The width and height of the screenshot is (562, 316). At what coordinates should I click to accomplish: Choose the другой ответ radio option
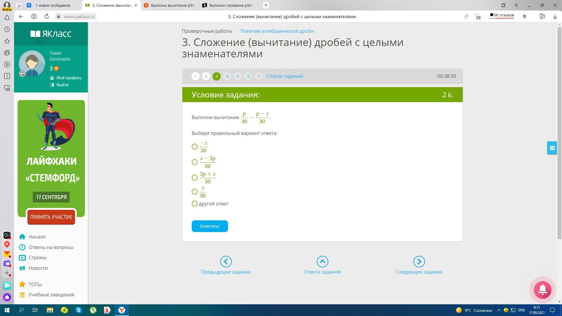pyautogui.click(x=195, y=204)
